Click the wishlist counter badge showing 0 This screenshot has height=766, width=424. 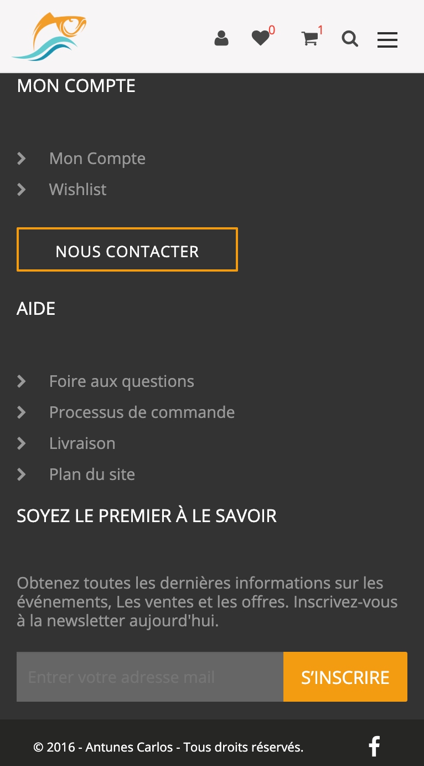(272, 29)
